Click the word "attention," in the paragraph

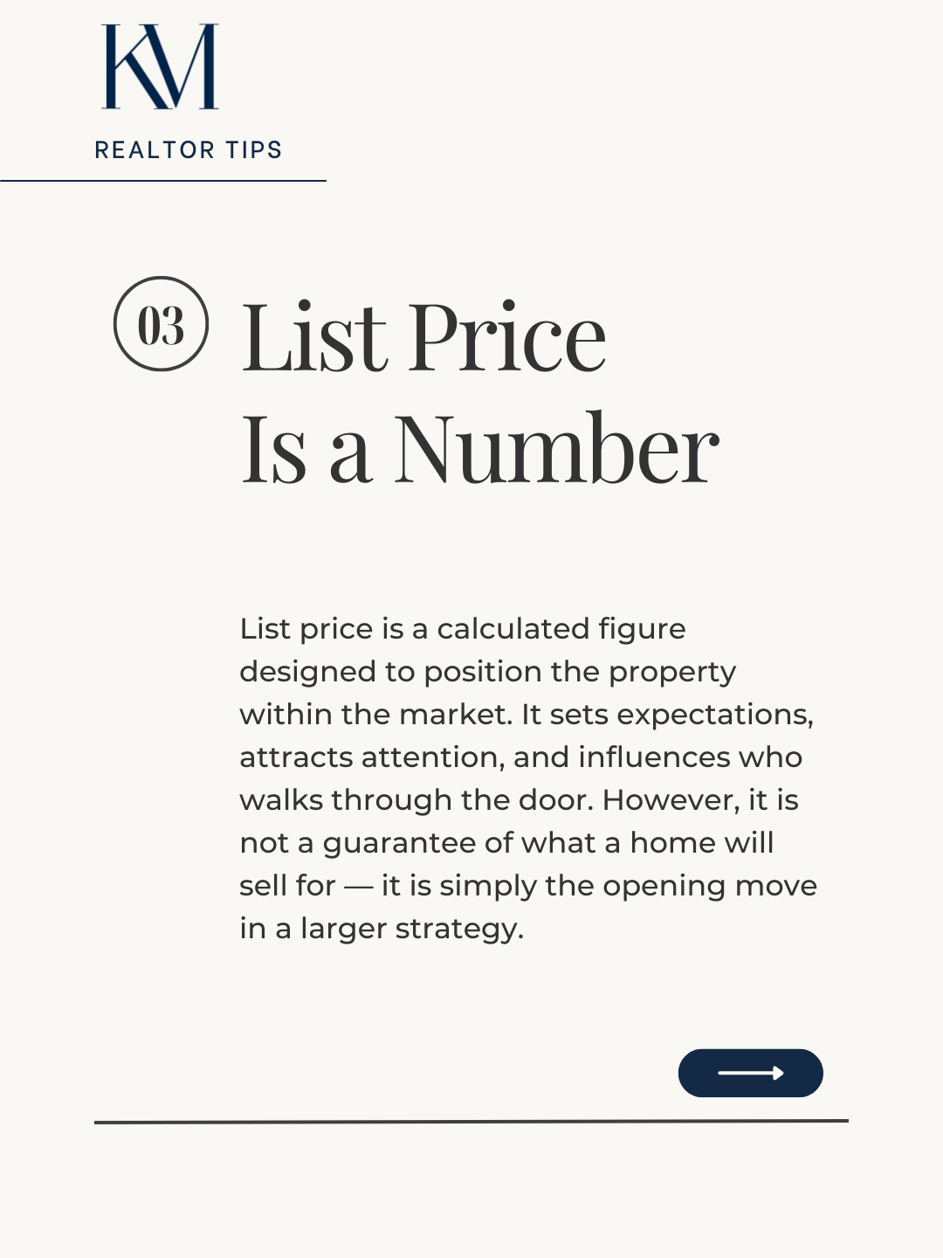coord(433,757)
